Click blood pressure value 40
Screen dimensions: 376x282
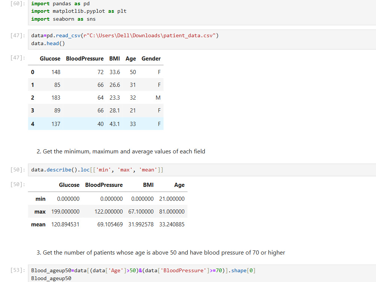(100, 124)
